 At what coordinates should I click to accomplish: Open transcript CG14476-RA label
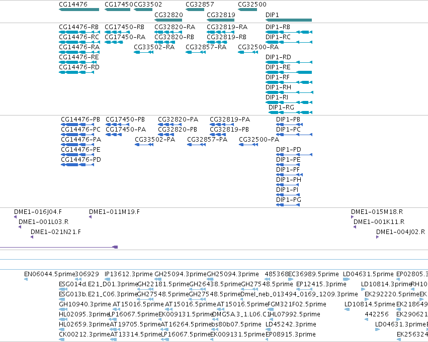tap(79, 47)
